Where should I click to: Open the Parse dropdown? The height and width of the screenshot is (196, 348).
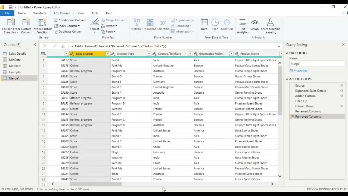click(108, 32)
